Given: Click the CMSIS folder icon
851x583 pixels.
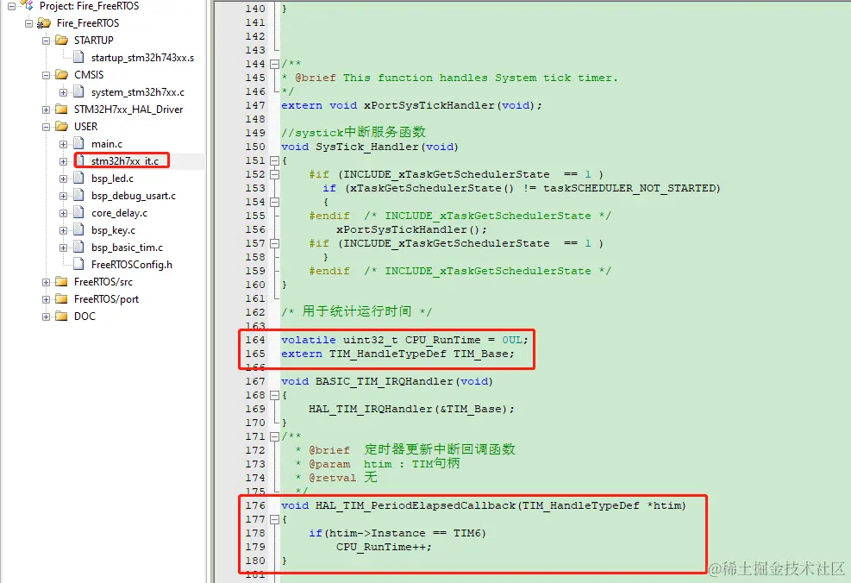Looking at the screenshot, I should tap(62, 74).
